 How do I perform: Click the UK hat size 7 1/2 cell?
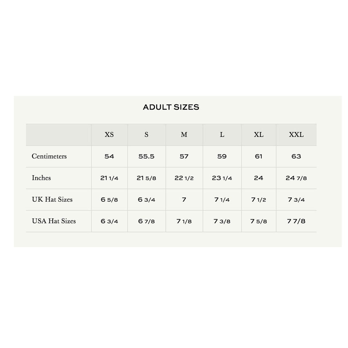(x=259, y=200)
